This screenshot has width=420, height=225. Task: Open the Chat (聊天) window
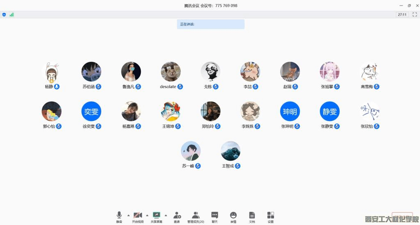215,216
